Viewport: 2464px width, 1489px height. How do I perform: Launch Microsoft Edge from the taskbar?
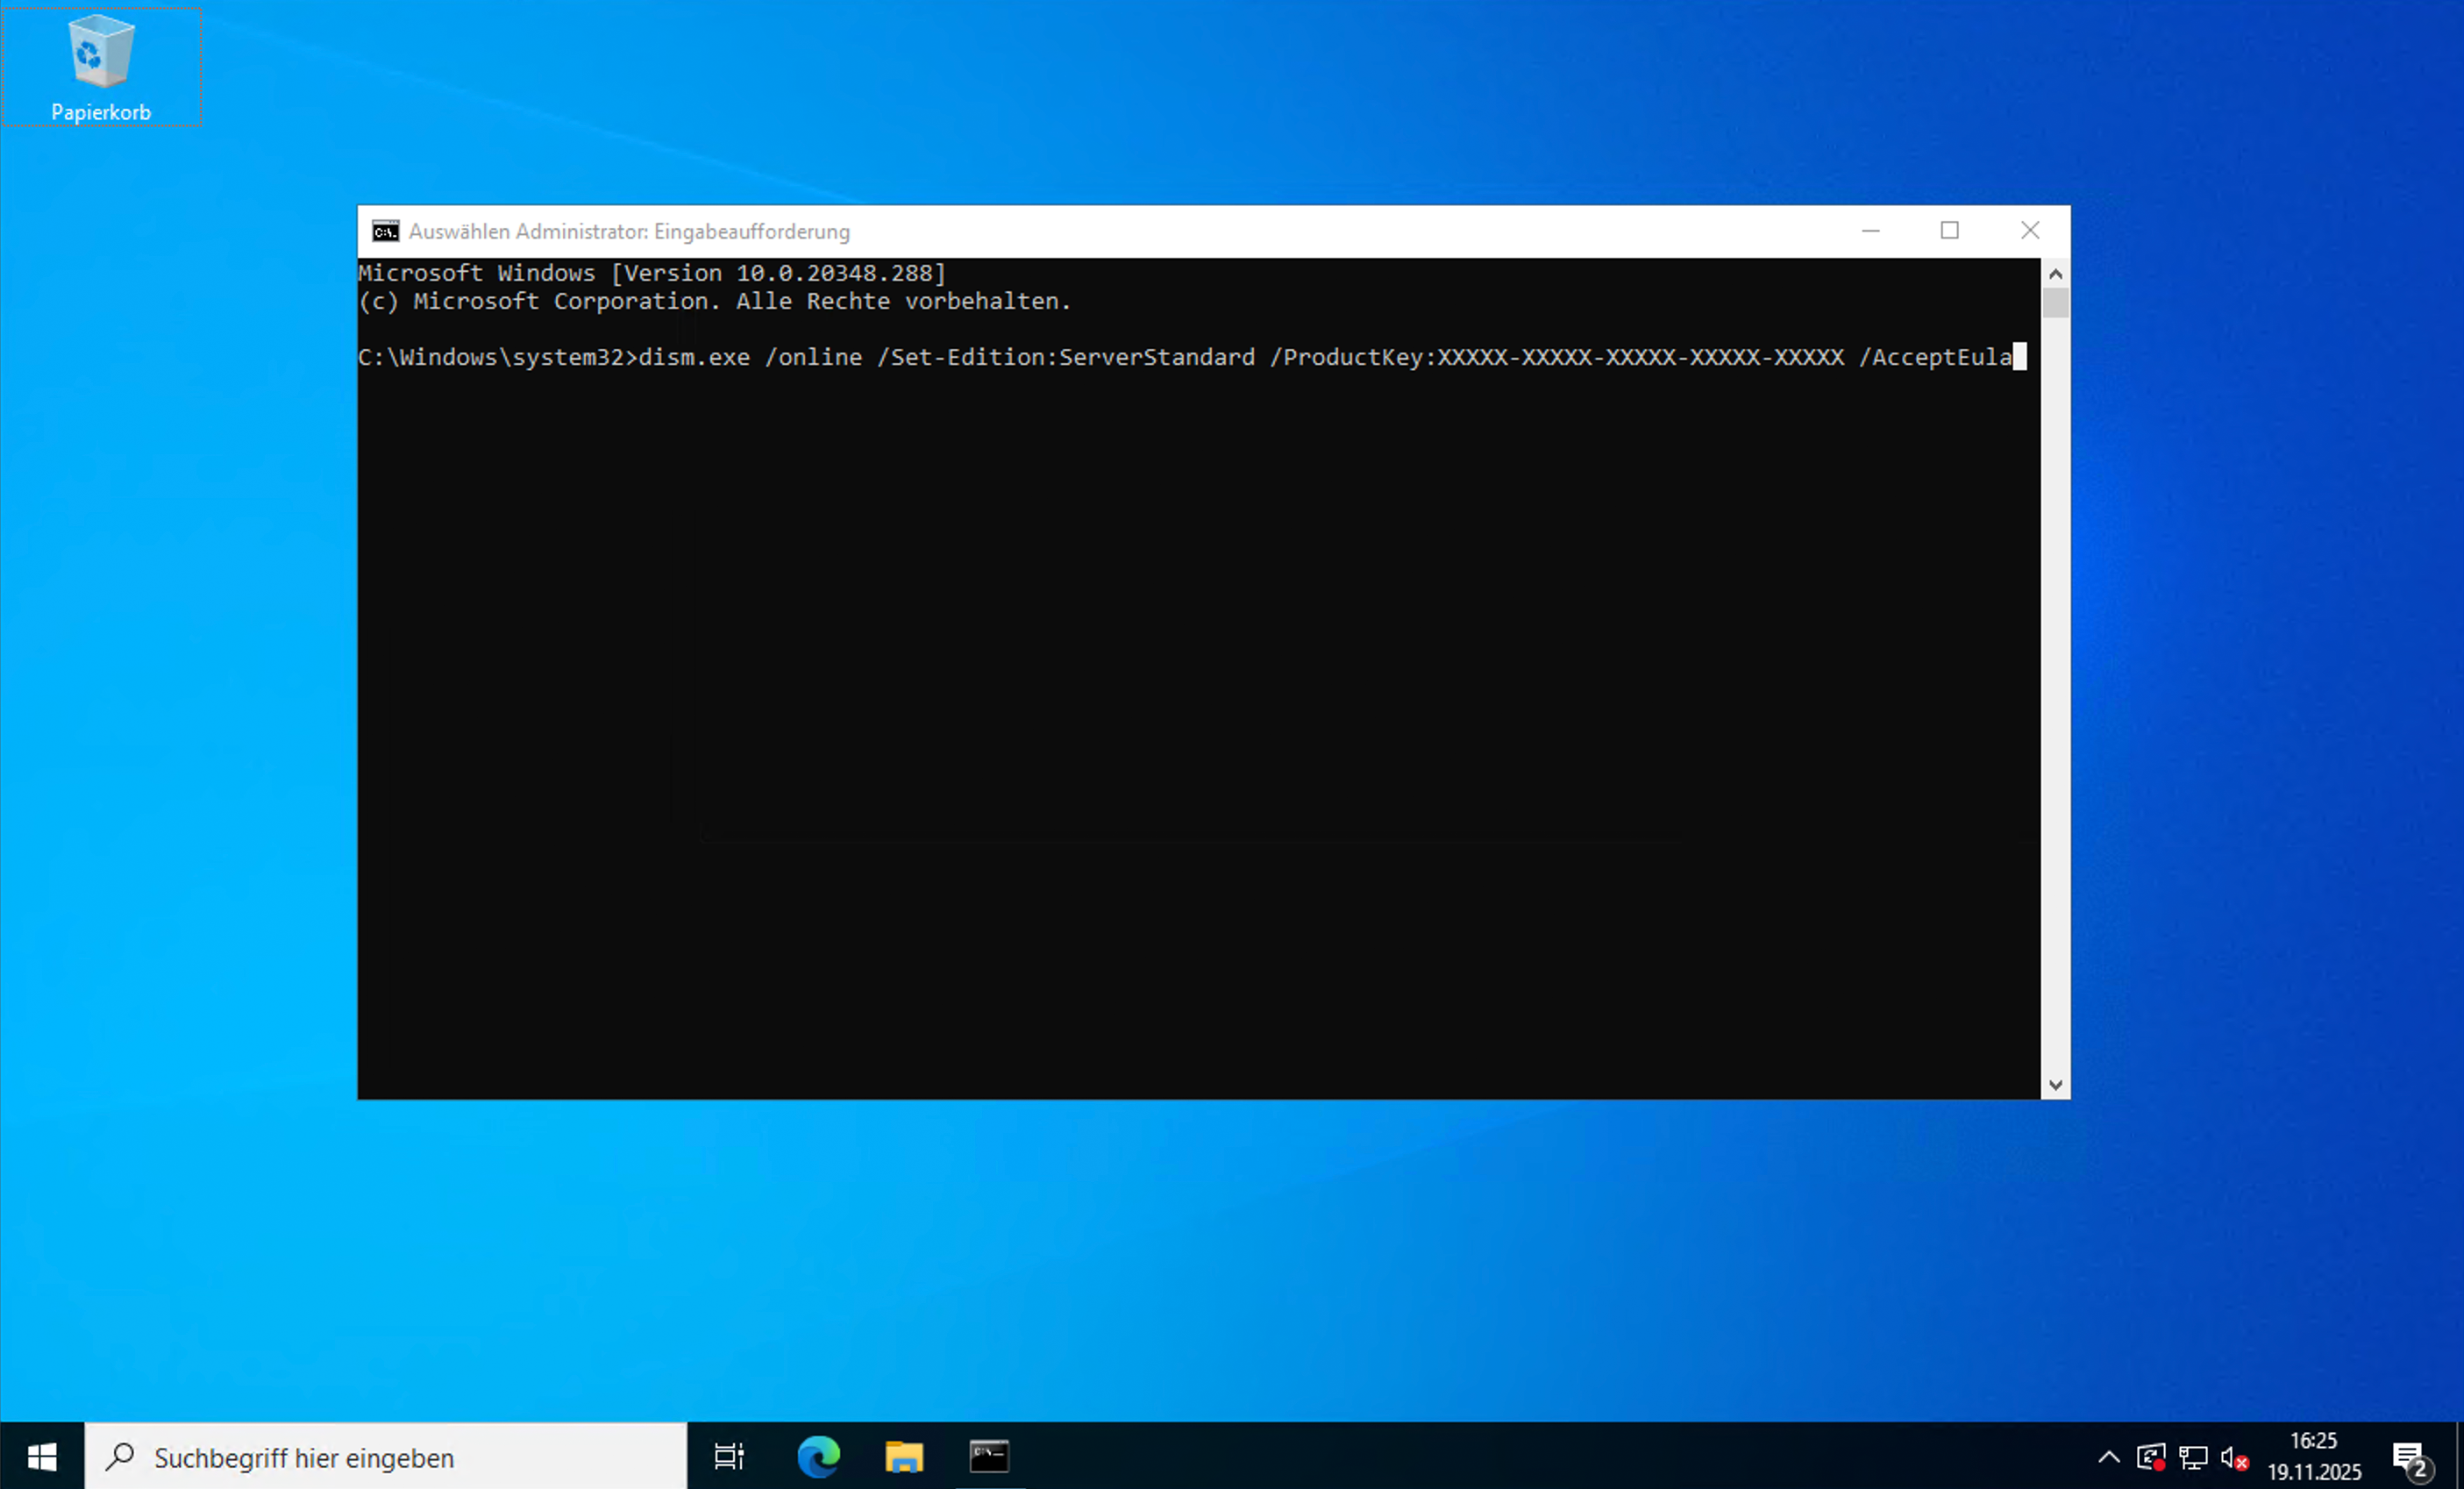(818, 1457)
